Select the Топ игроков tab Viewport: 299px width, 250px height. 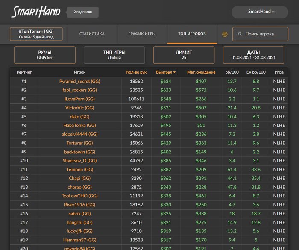coord(192,34)
